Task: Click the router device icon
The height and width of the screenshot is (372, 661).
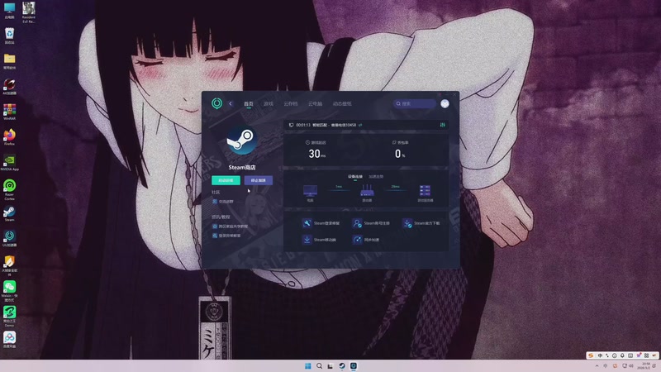Action: coord(367,191)
